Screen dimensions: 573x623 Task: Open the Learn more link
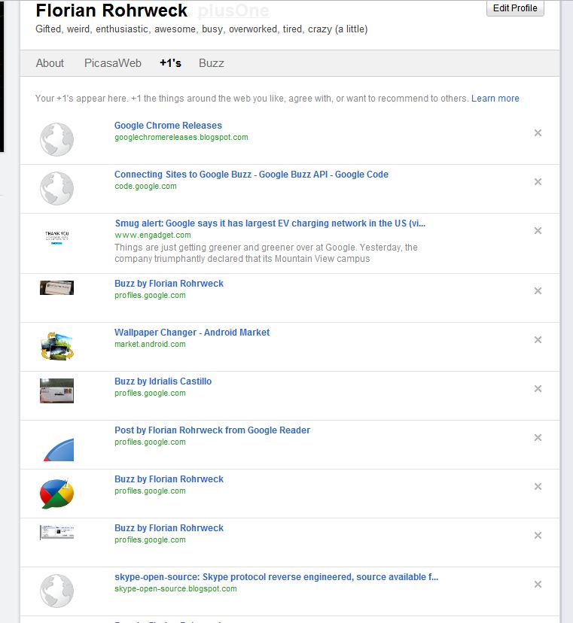495,98
